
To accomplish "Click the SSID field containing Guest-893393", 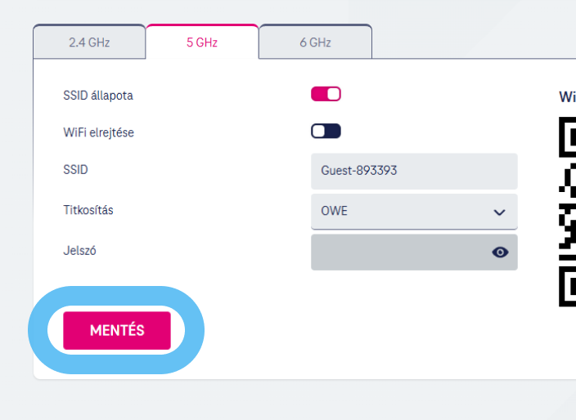I will [x=414, y=171].
